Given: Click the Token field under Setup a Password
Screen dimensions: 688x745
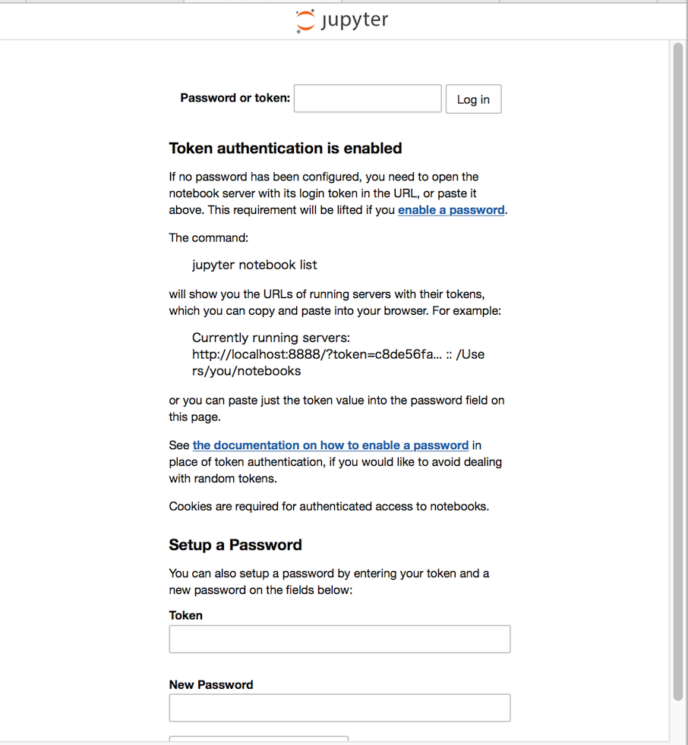Looking at the screenshot, I should [x=339, y=639].
